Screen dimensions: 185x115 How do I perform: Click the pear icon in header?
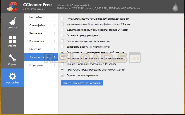click(175, 7)
